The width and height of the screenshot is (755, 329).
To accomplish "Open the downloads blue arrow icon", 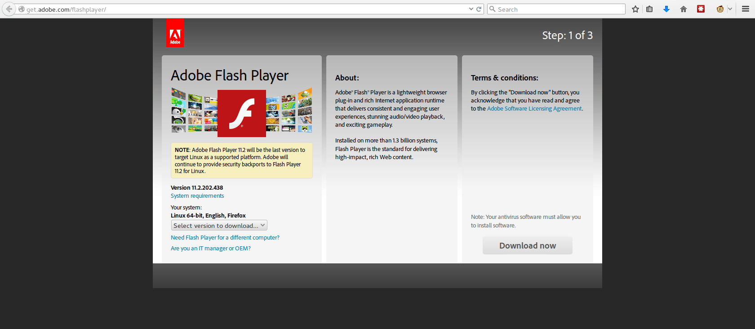I will point(666,9).
